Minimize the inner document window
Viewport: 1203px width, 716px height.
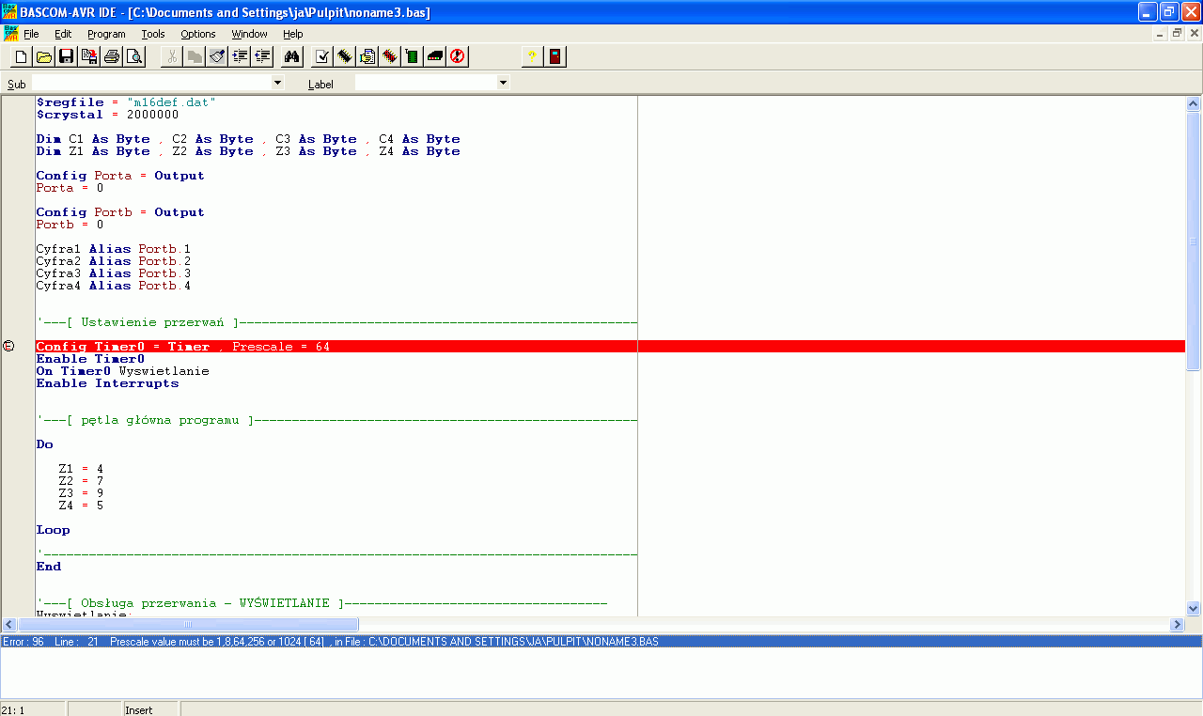tap(1162, 34)
